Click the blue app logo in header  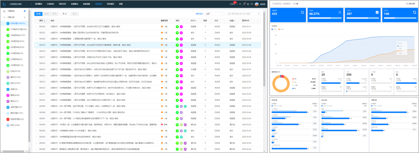4,4
